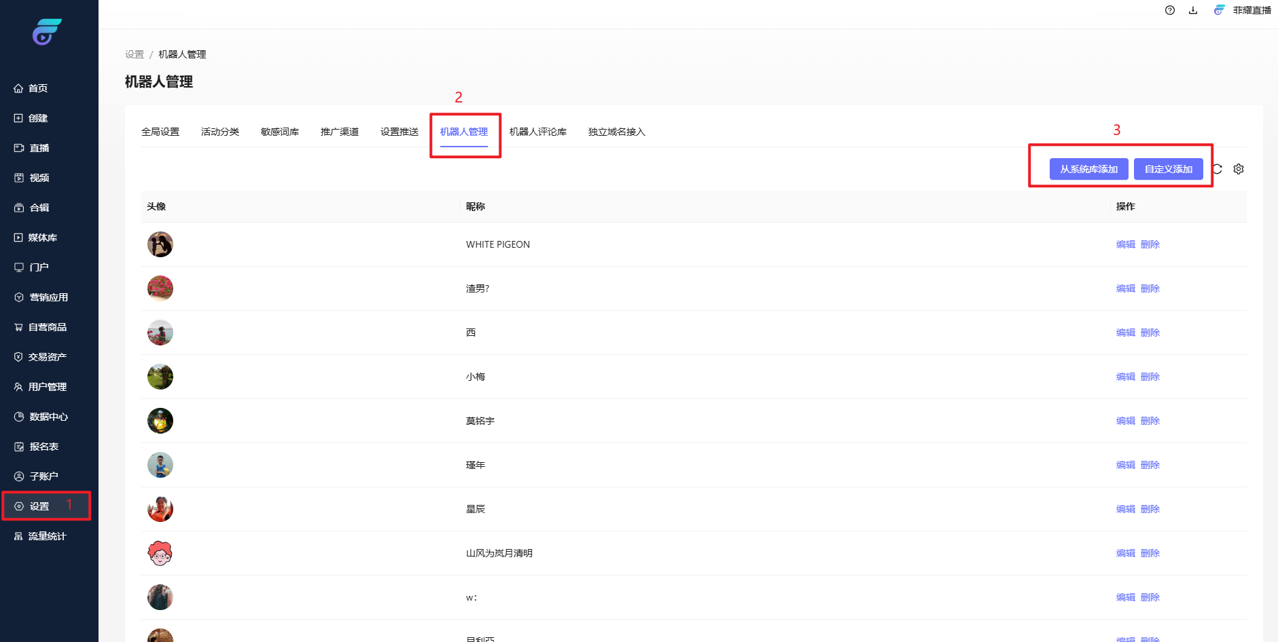Open the 机器人评论库 tab
The height and width of the screenshot is (642, 1278).
click(537, 132)
